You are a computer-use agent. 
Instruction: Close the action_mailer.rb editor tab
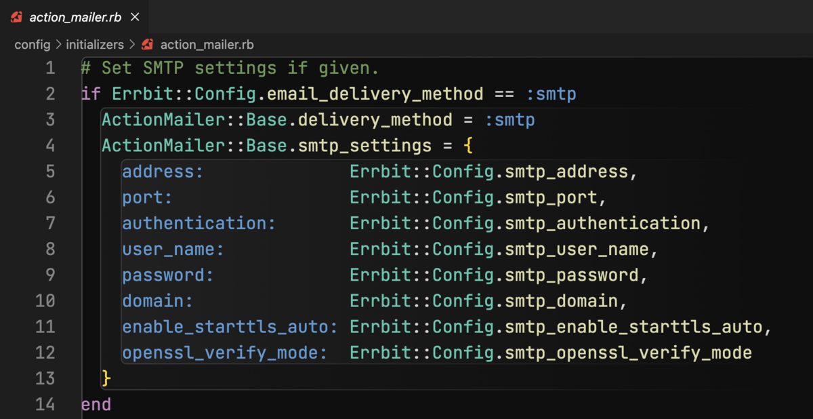(134, 16)
